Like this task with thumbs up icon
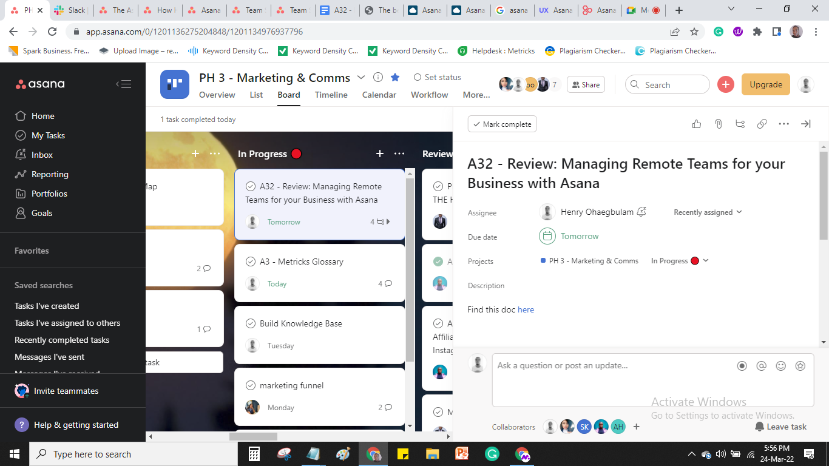Image resolution: width=829 pixels, height=466 pixels. [696, 124]
